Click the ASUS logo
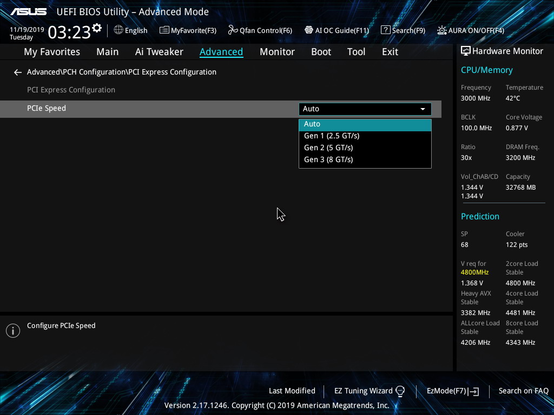Viewport: 554px width, 415px height. (x=28, y=12)
